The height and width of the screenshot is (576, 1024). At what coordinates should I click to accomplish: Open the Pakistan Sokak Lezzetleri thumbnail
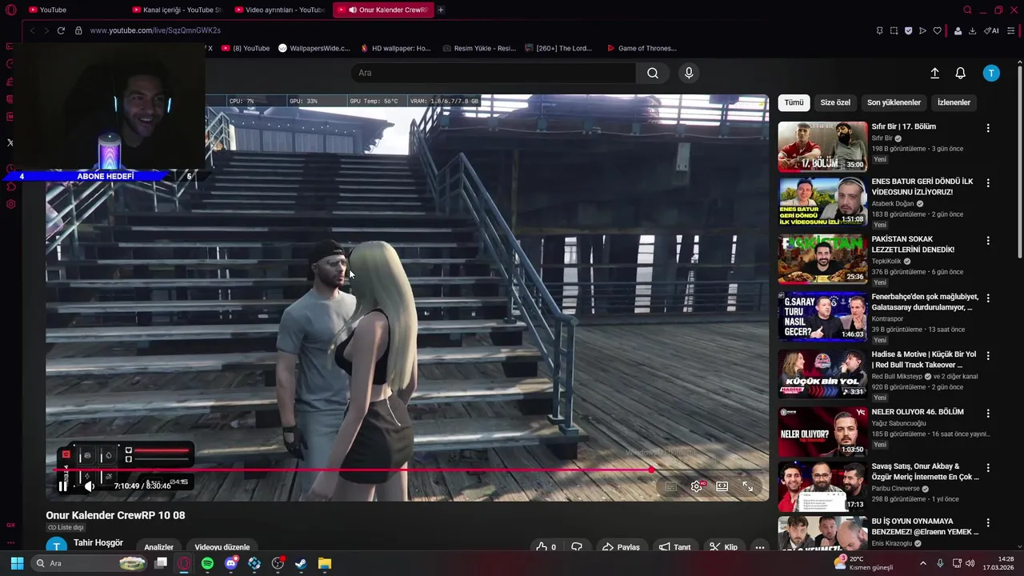822,259
